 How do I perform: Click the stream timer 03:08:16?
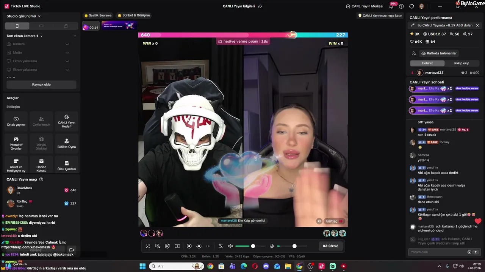pos(331,246)
